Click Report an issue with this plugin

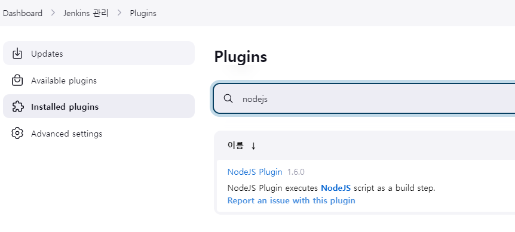(292, 200)
